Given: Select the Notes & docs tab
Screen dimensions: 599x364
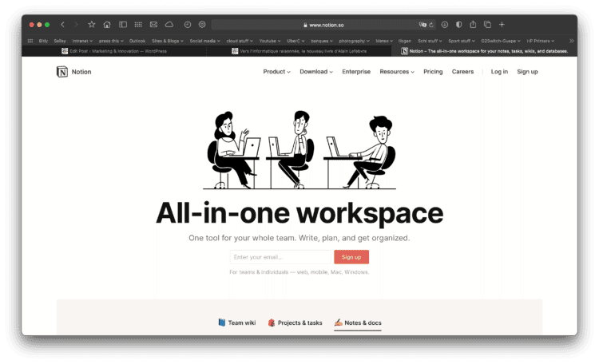Looking at the screenshot, I should click(358, 322).
